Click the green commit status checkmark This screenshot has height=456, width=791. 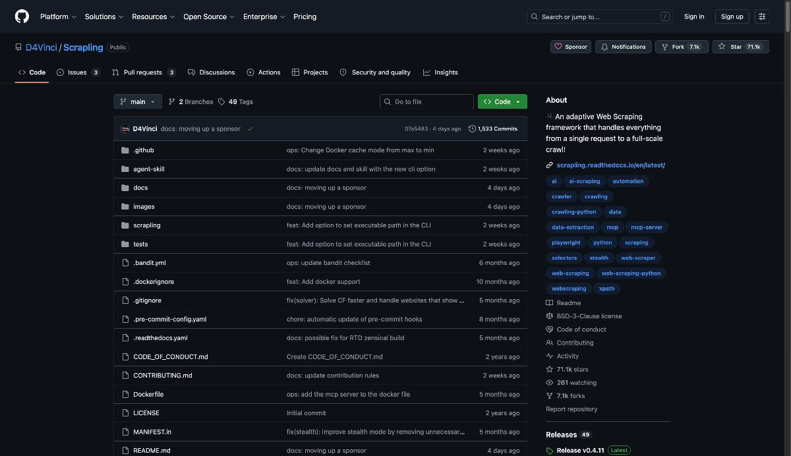250,128
